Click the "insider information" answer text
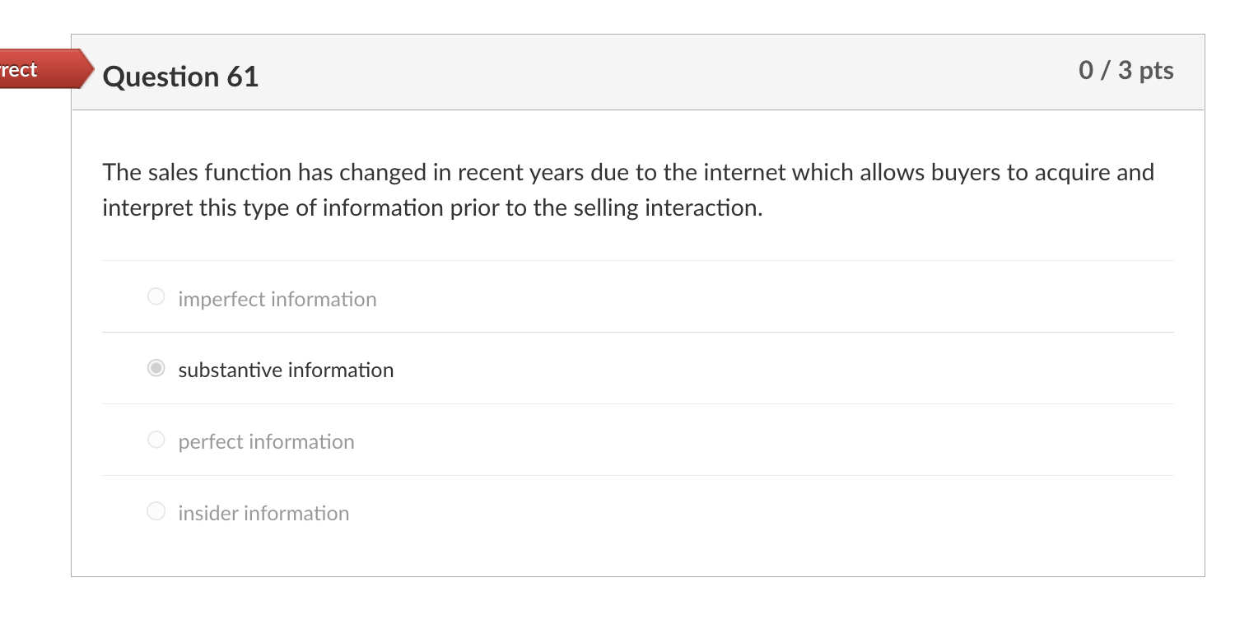This screenshot has height=629, width=1235. coord(263,514)
